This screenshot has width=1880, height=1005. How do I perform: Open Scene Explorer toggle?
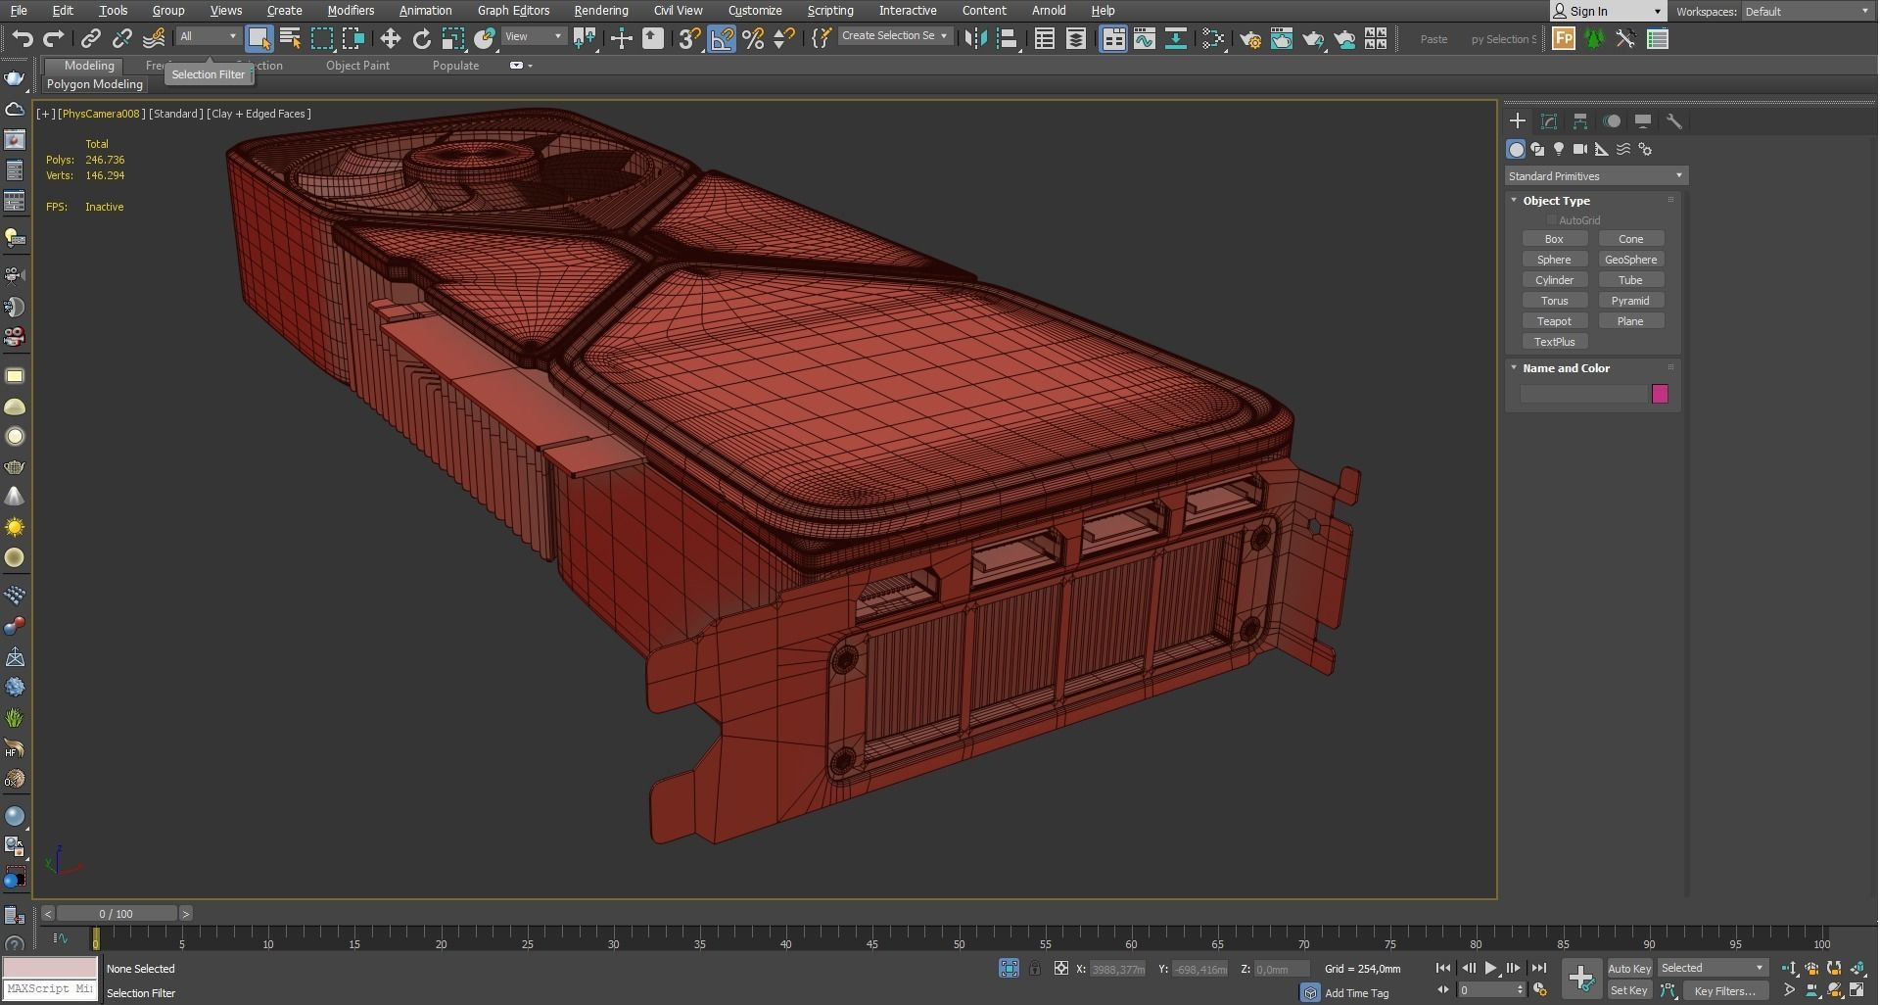(x=1045, y=38)
